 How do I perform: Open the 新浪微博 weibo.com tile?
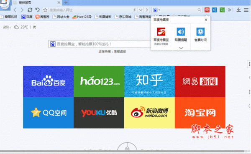click(149, 113)
